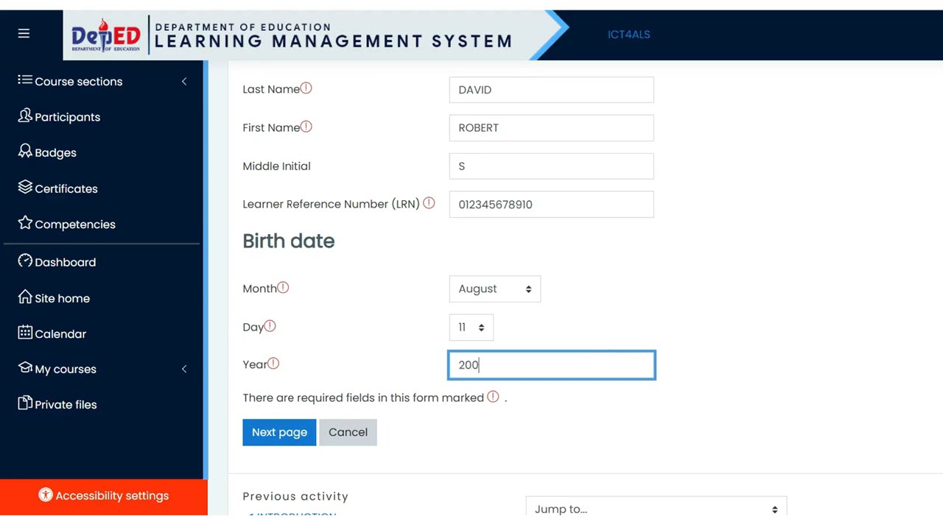The image size is (943, 530).
Task: Click the Cancel button
Action: pyautogui.click(x=348, y=432)
